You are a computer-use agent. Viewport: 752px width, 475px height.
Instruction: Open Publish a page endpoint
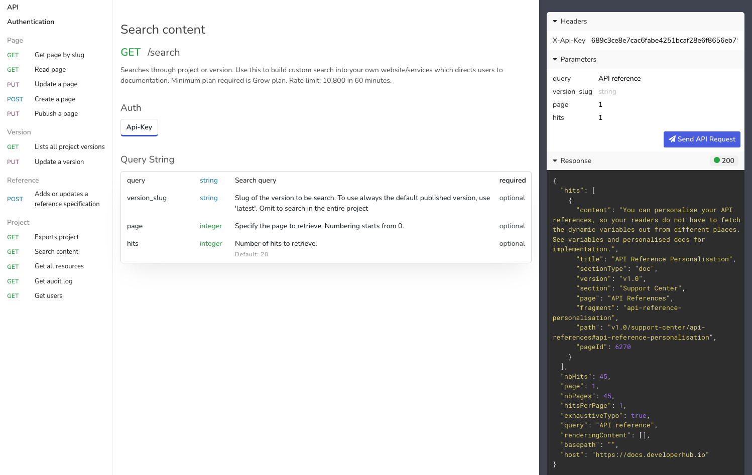point(56,114)
